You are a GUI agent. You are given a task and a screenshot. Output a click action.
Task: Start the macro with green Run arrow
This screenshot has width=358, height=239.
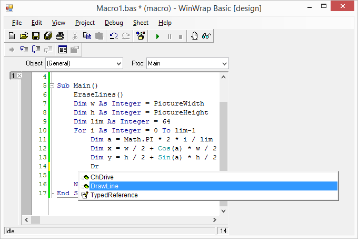157,36
